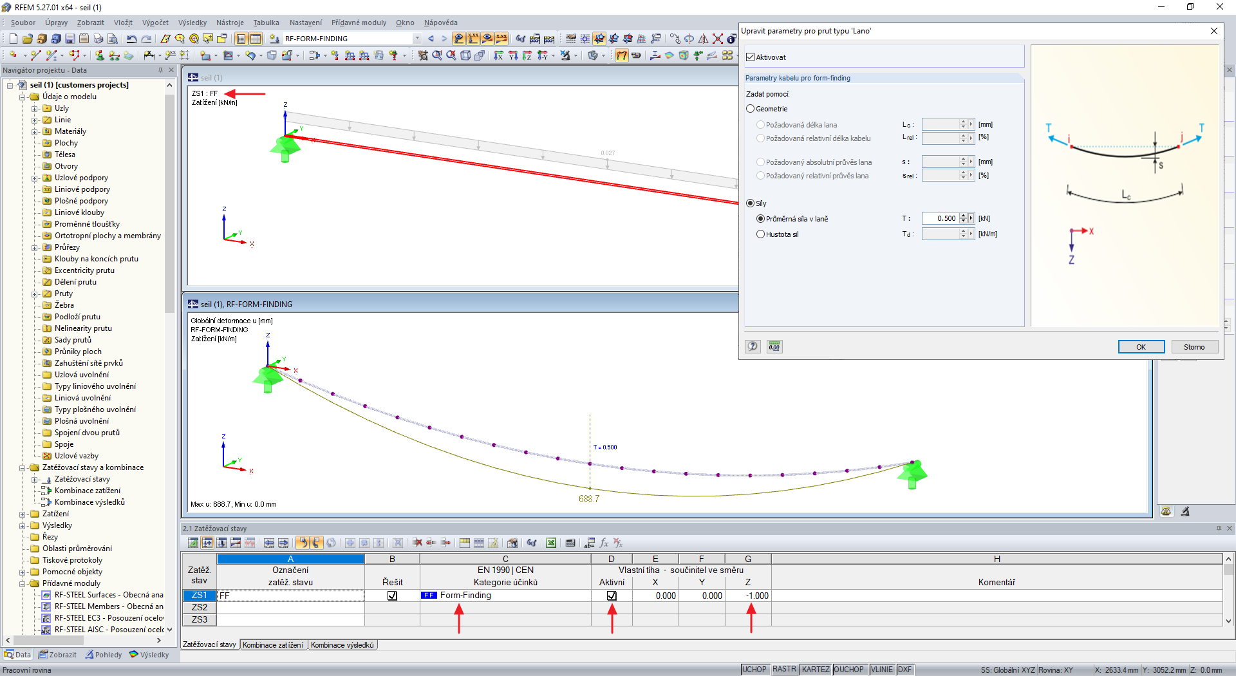
Task: Click the balance icon below right panel
Action: pos(1166,511)
